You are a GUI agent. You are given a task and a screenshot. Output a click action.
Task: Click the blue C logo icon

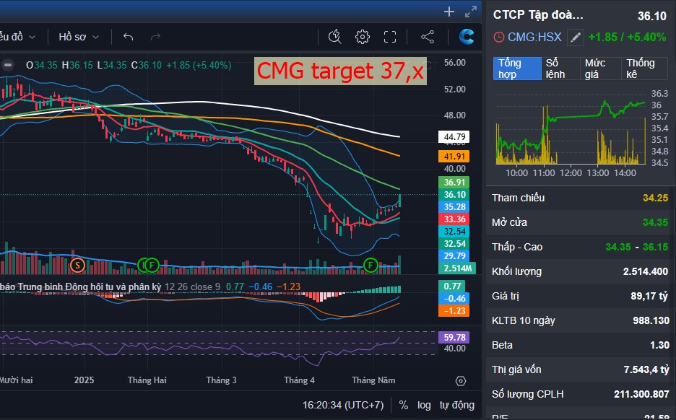(467, 37)
